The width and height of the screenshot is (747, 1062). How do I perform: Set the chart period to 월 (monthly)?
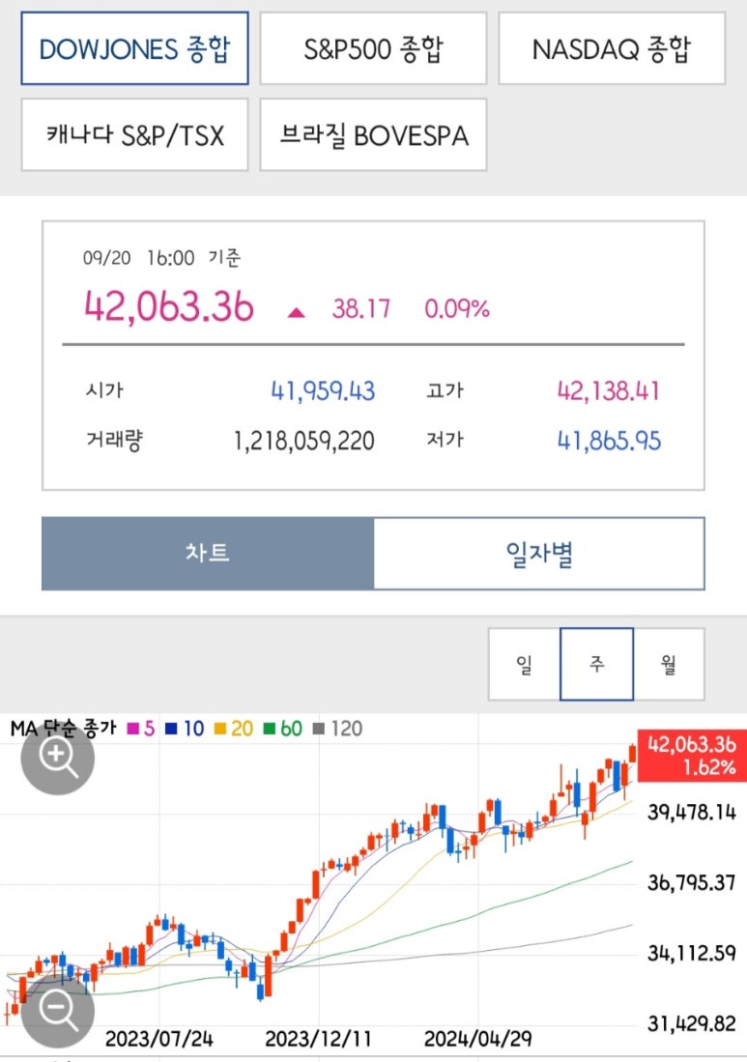coord(669,664)
